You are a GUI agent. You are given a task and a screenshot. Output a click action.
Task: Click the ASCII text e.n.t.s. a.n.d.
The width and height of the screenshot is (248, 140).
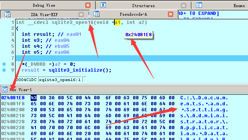204,104
